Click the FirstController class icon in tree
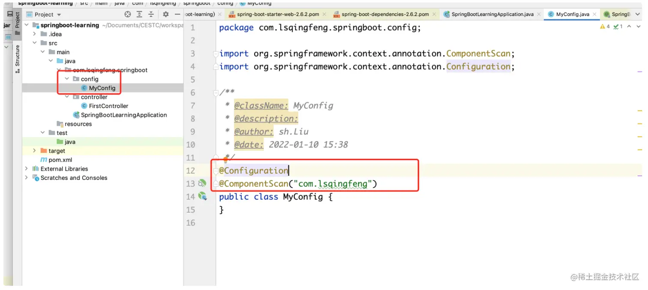Viewport: 648px width, 290px height. 84,106
